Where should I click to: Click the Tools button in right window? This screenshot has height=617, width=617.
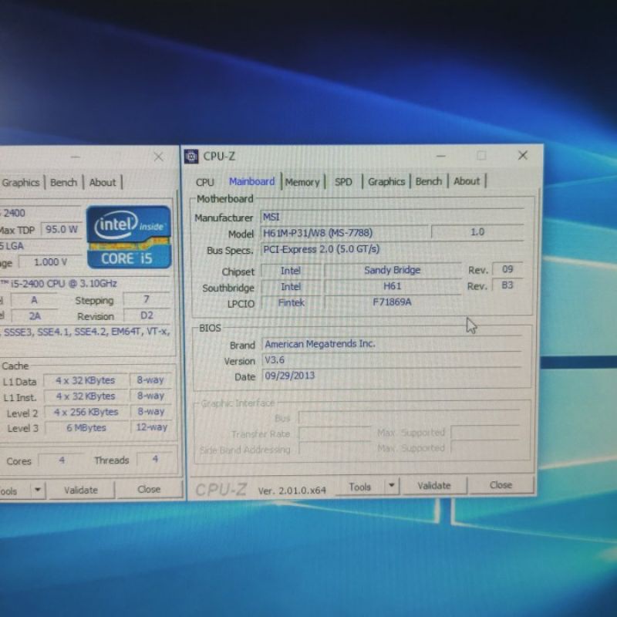click(360, 486)
